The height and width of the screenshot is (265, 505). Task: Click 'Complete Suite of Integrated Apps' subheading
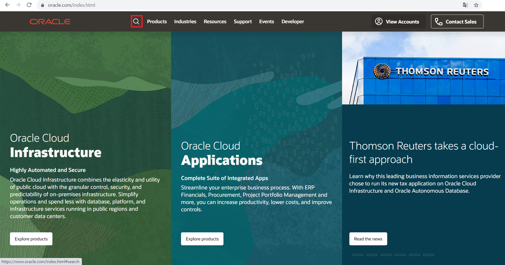pyautogui.click(x=225, y=178)
